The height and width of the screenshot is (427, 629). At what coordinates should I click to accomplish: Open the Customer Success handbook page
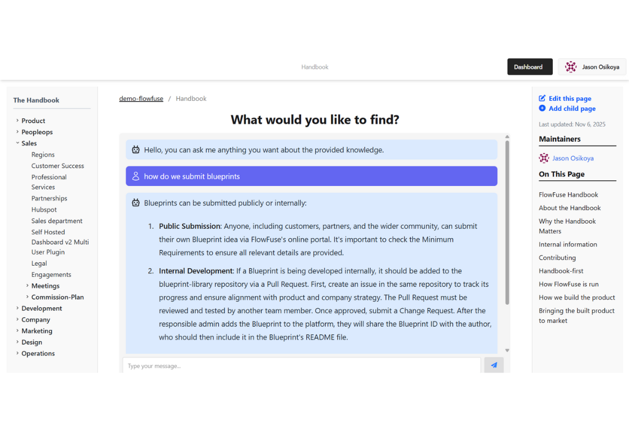coord(57,165)
